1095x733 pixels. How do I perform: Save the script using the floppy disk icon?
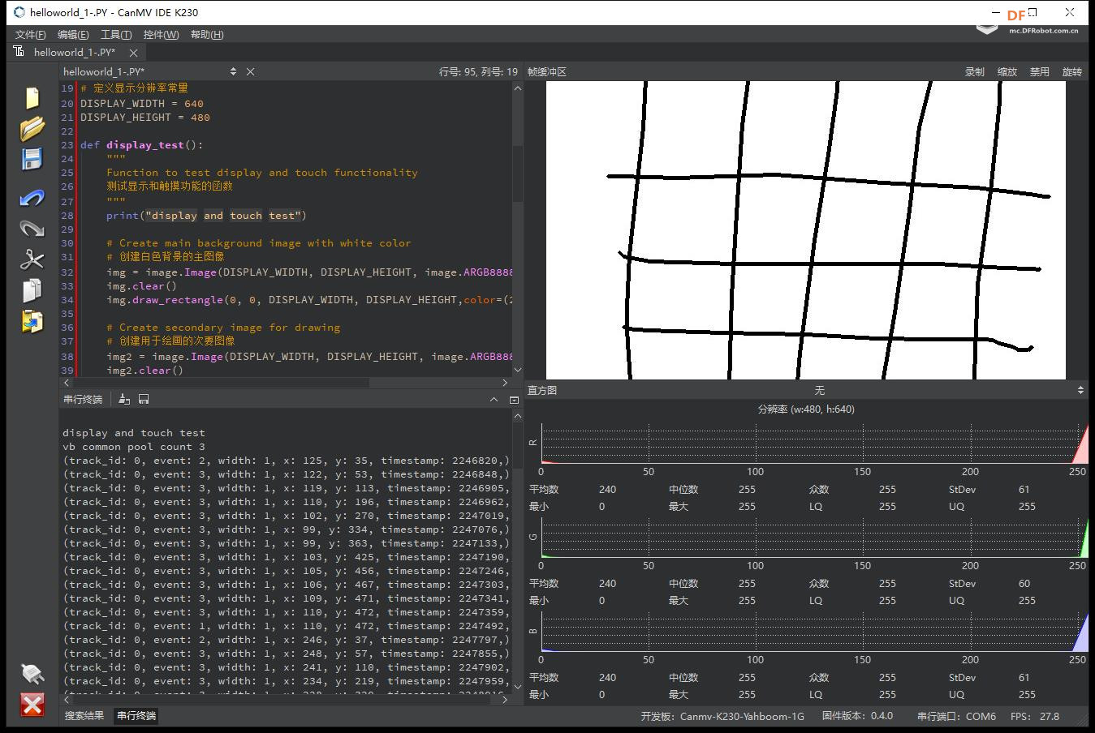(x=32, y=159)
